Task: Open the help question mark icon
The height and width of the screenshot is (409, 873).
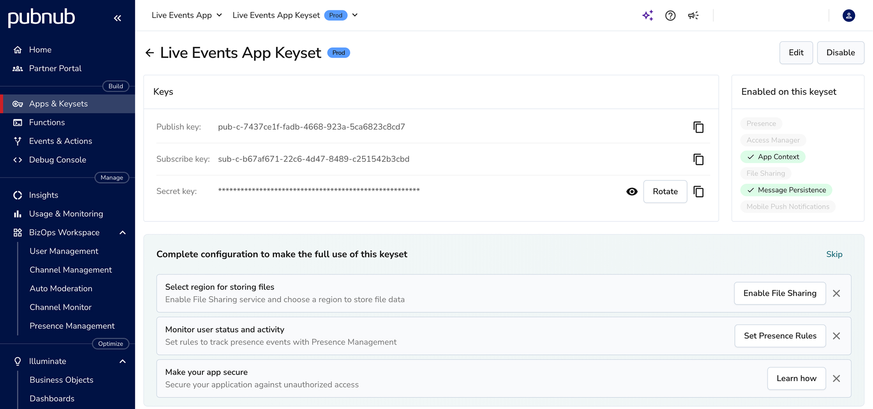Action: coord(670,15)
